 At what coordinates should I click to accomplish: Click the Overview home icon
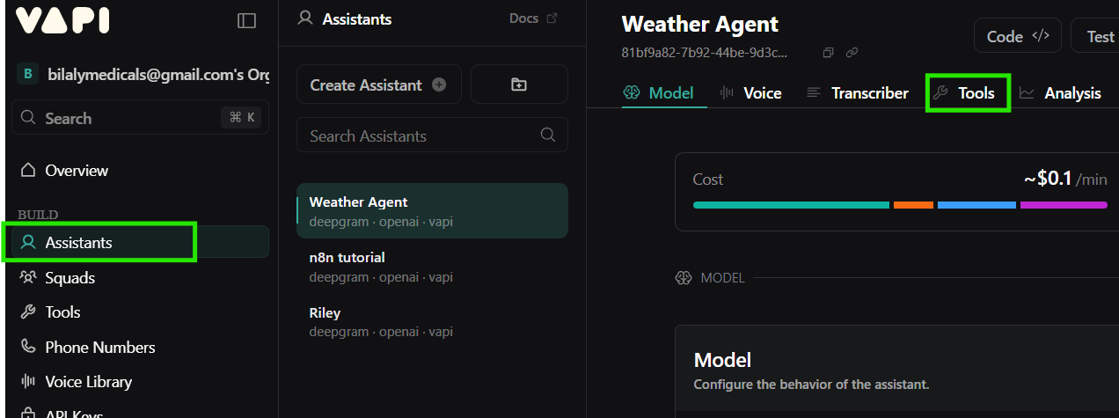click(x=28, y=170)
